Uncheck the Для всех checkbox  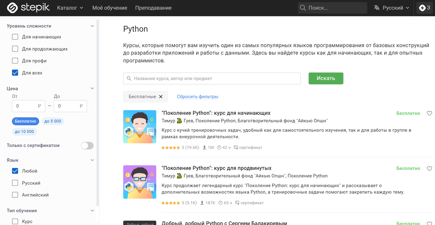click(x=15, y=73)
